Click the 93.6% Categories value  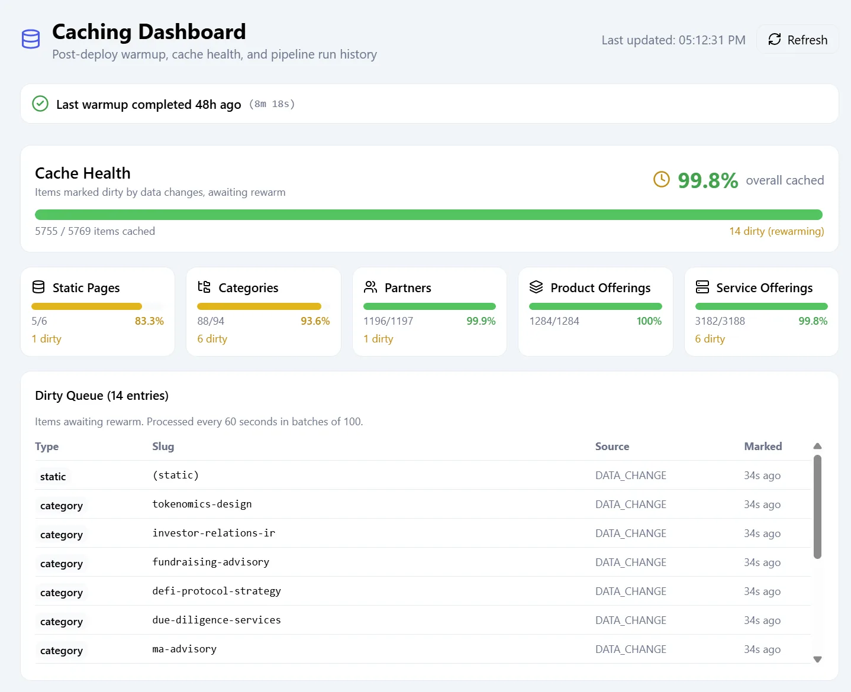(x=315, y=321)
